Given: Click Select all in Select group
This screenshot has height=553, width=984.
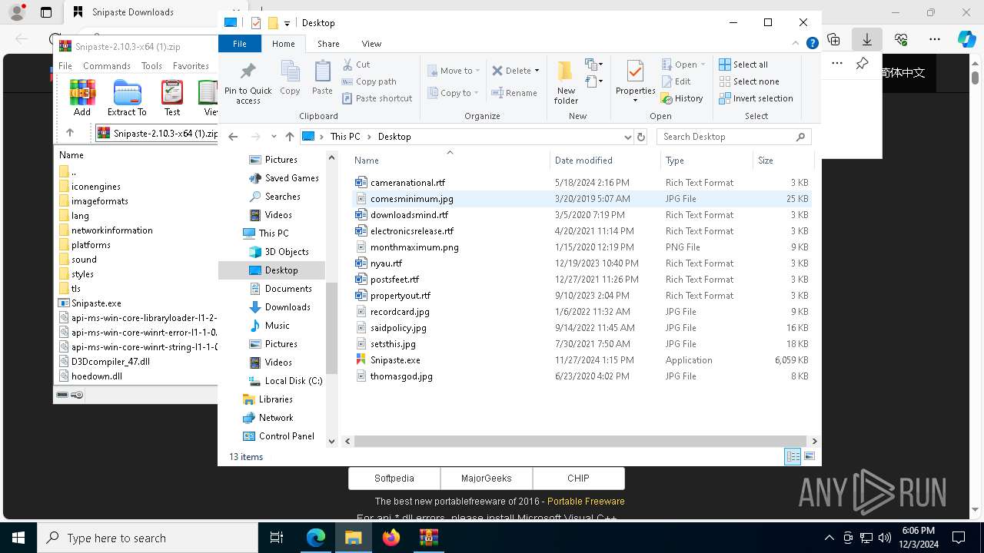Looking at the screenshot, I should 743,65.
